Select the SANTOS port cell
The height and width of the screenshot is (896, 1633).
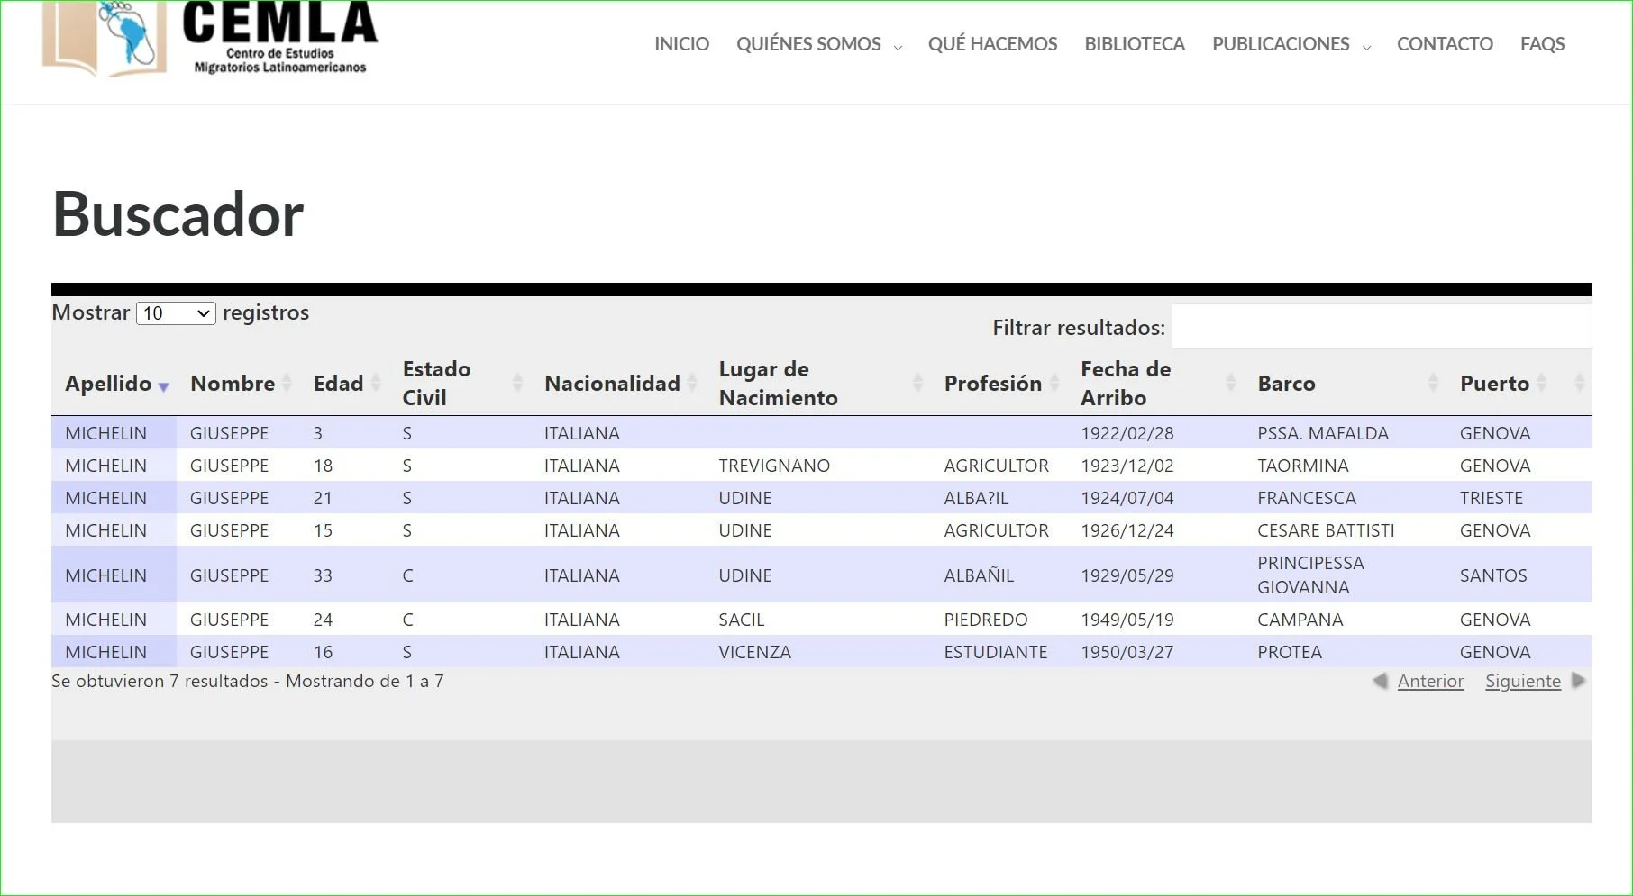[1493, 575]
